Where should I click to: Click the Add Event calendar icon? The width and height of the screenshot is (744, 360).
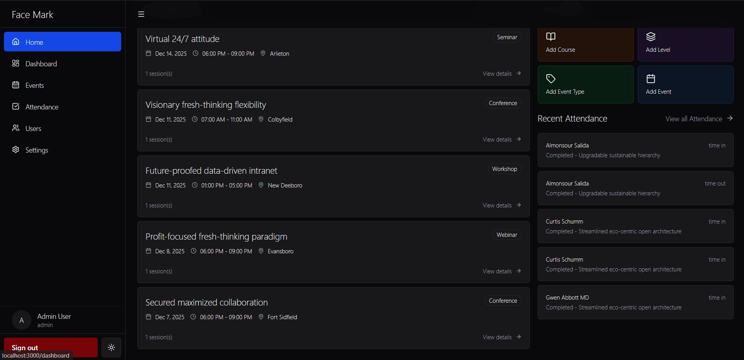[651, 78]
